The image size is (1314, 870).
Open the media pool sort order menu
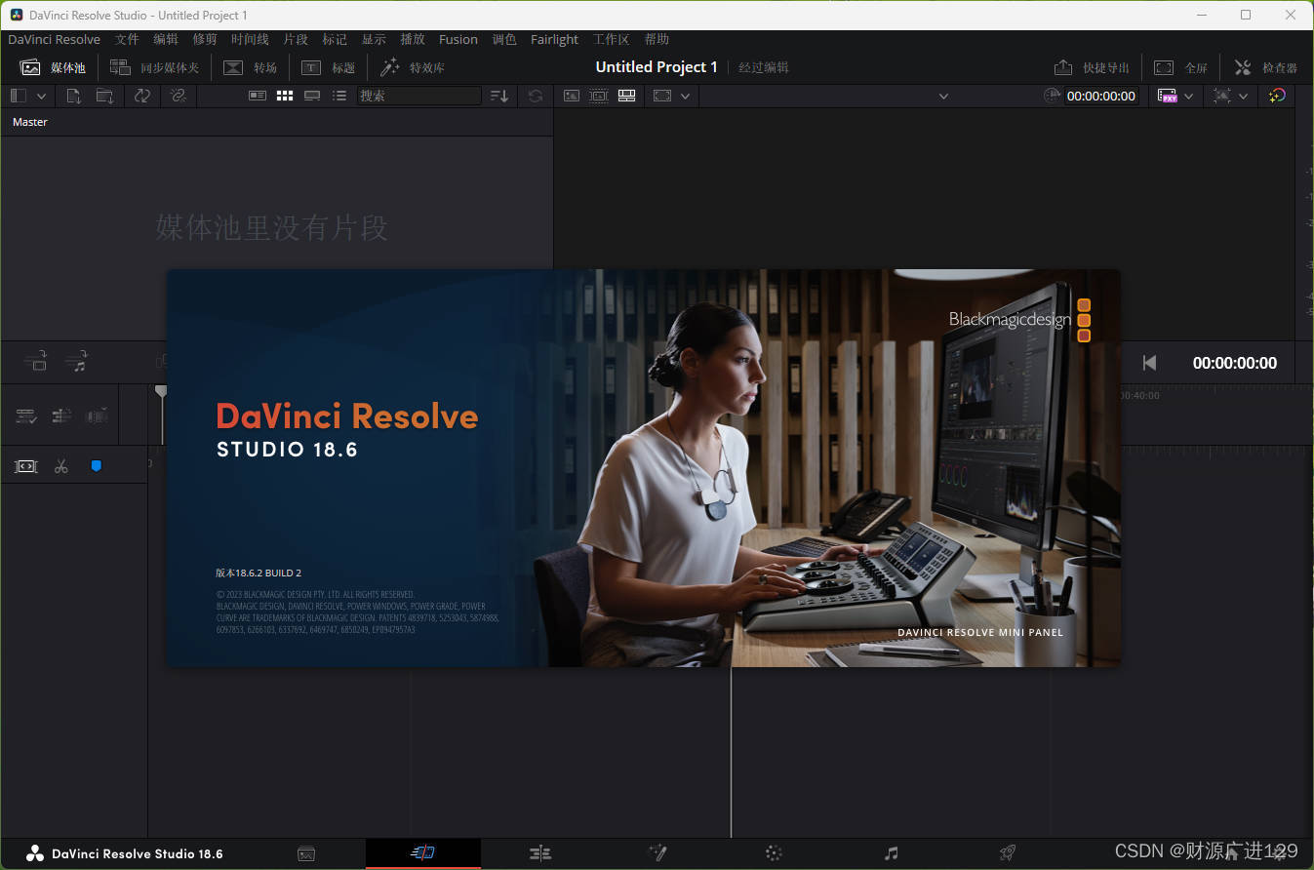point(498,96)
